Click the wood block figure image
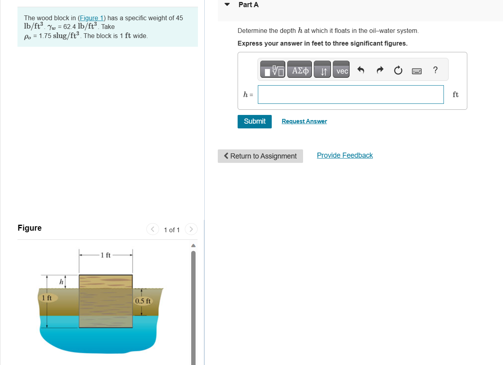Screen dimensions: 503x365 pyautogui.click(x=102, y=301)
